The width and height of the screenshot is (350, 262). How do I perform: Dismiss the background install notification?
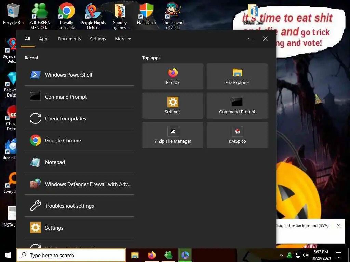[339, 226]
